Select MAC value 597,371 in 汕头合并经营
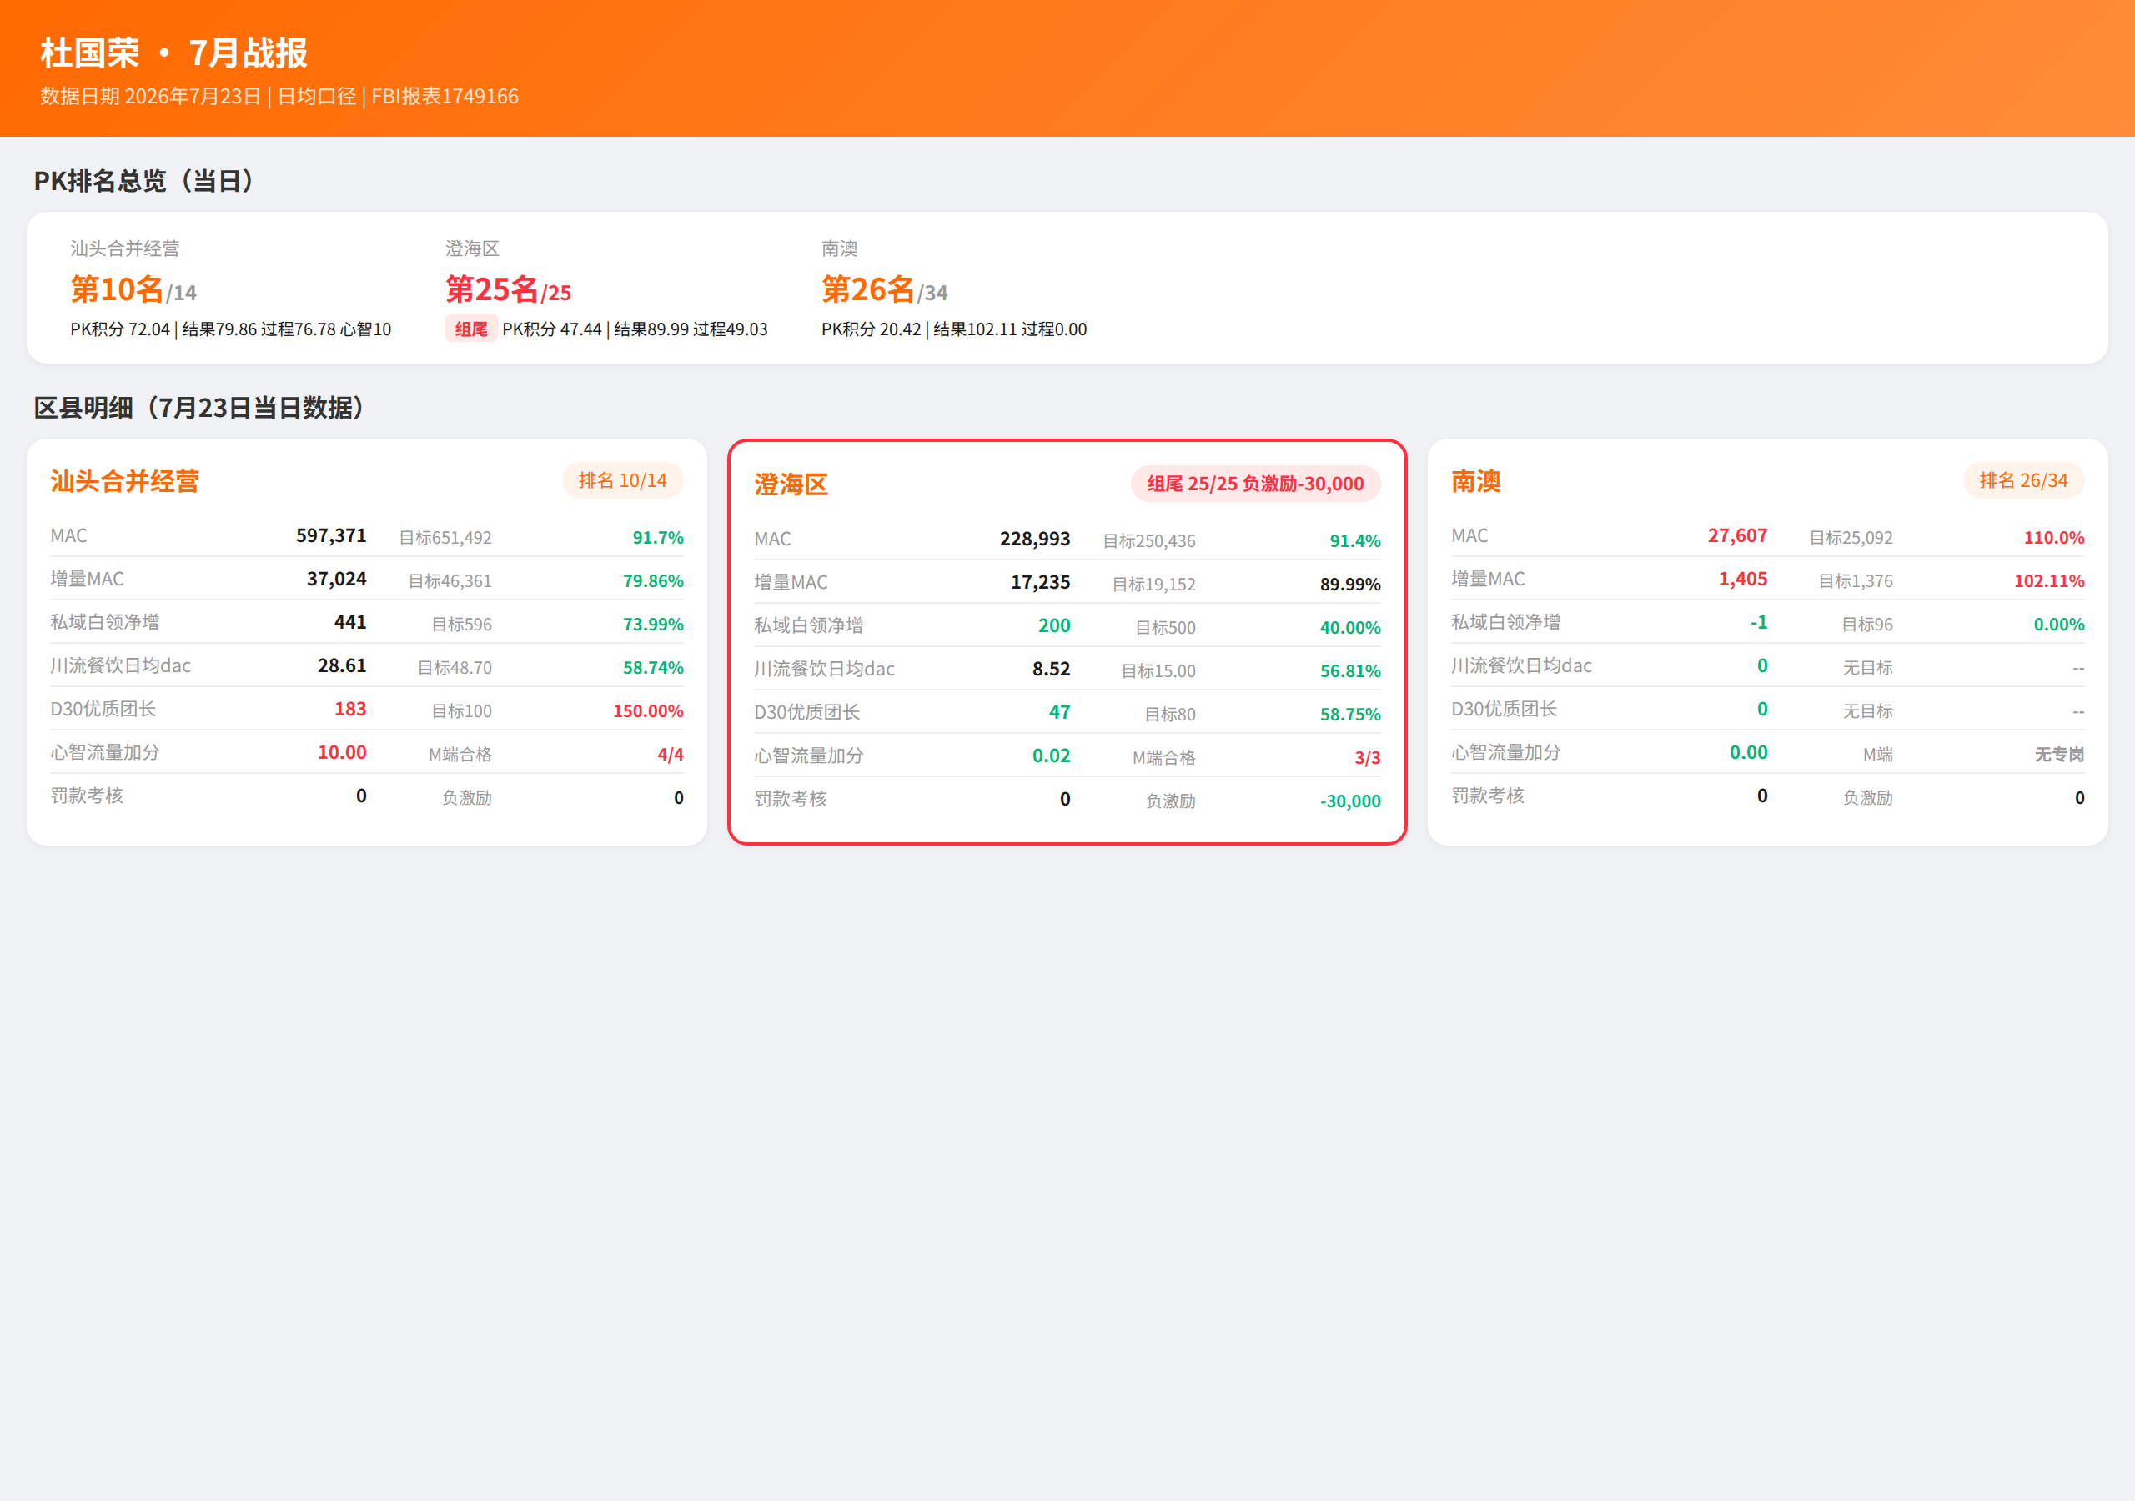2135x1501 pixels. [x=331, y=535]
